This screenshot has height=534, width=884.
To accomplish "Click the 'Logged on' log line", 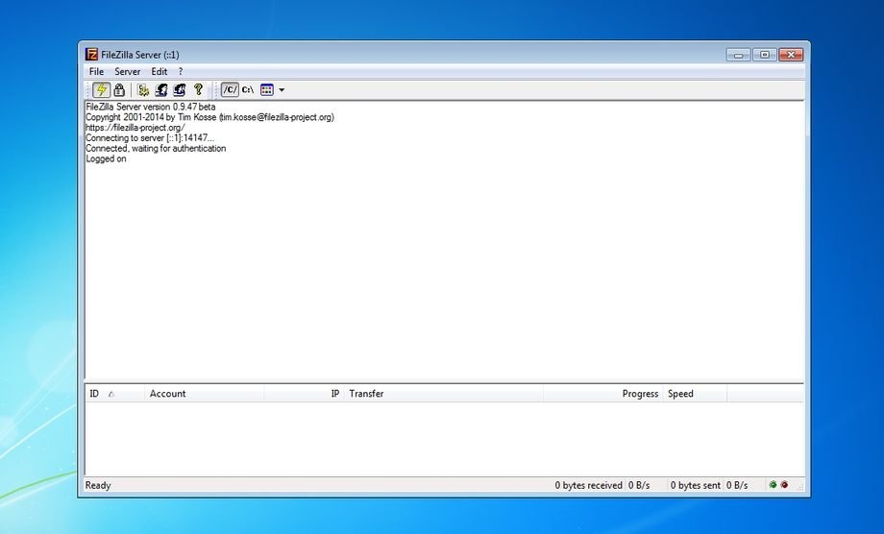I will click(x=106, y=158).
